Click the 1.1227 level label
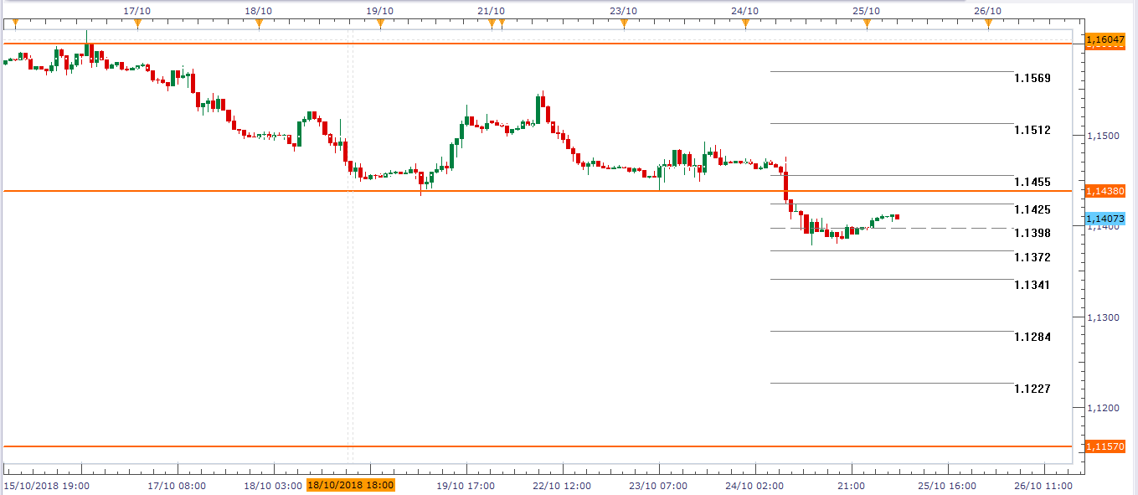This screenshot has height=495, width=1138. [1032, 389]
